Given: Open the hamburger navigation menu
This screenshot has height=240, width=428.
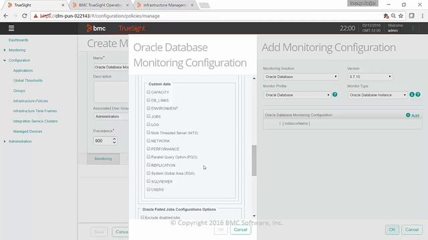Looking at the screenshot, I should 11,28.
